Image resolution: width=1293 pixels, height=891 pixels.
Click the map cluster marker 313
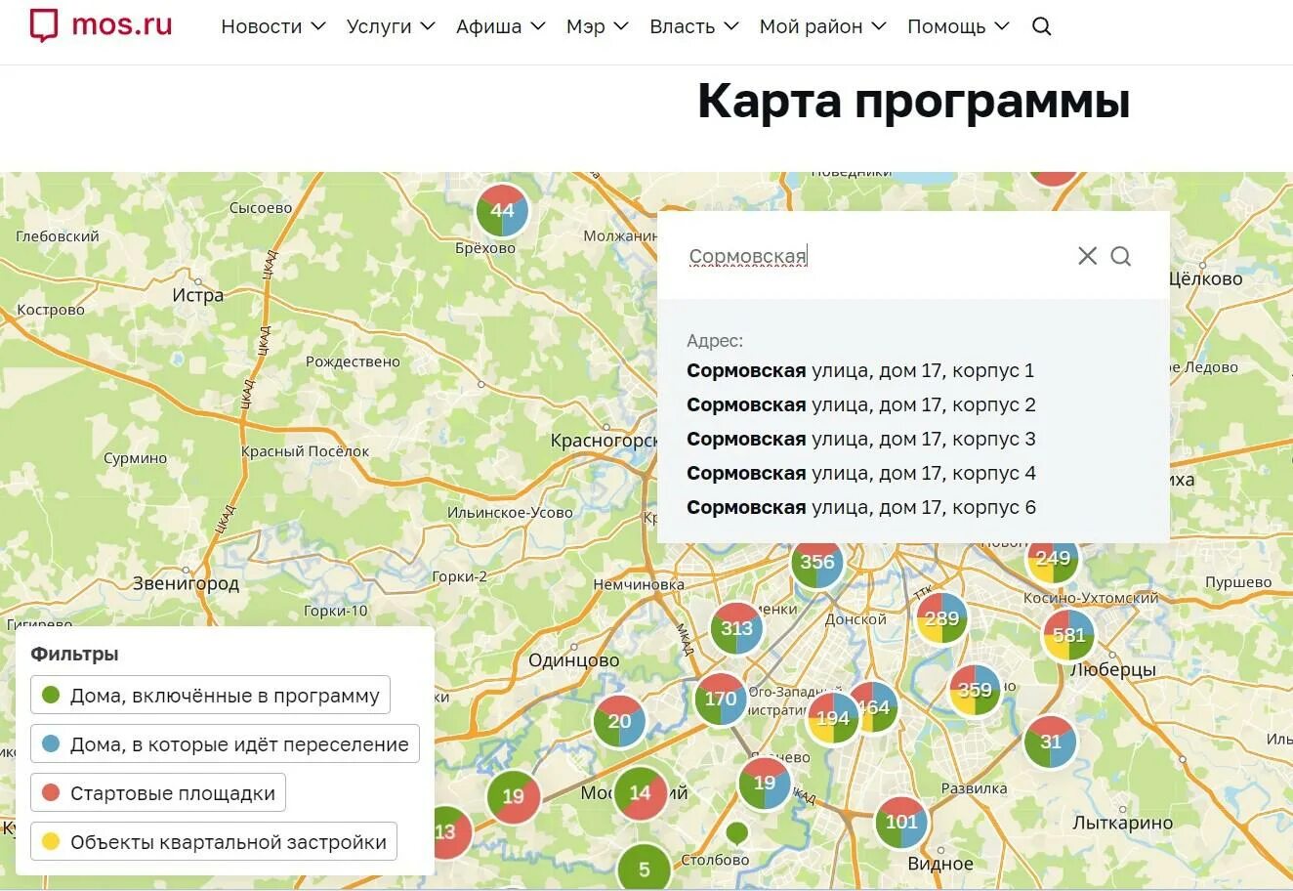click(736, 628)
